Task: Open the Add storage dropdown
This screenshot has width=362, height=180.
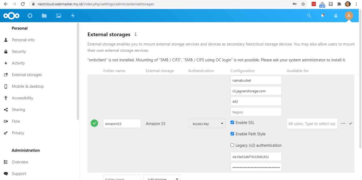Action: 162,179
